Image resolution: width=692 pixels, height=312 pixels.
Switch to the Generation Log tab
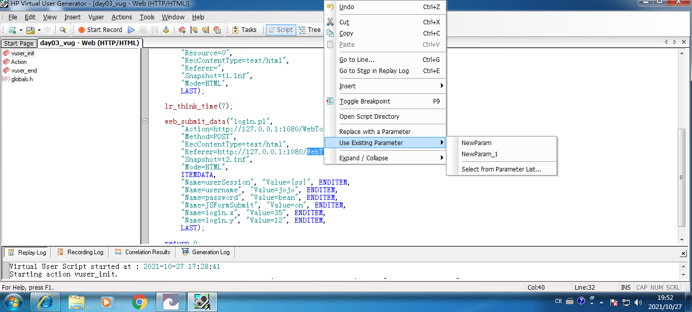click(205, 252)
